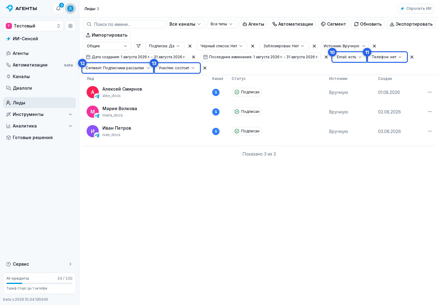Open Агенты in the sidebar
This screenshot has height=305, width=439.
(x=40, y=53)
